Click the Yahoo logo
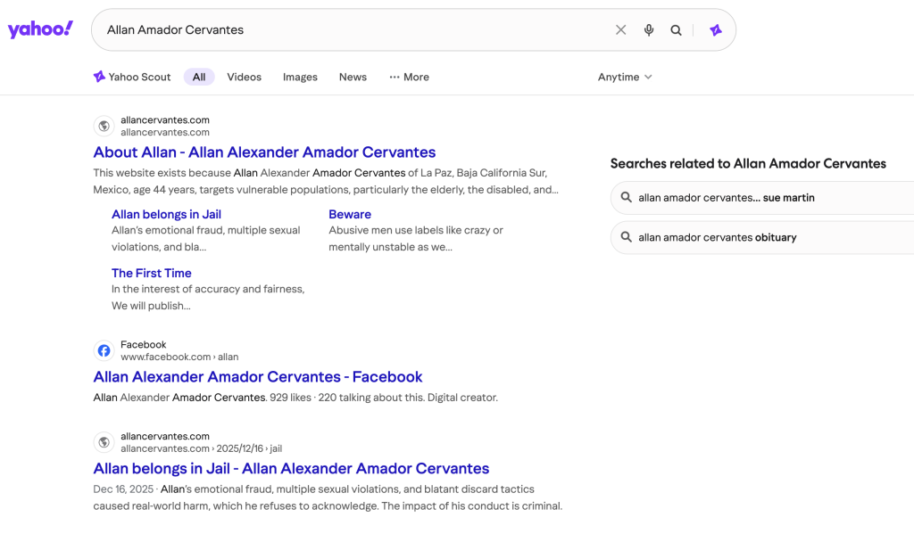Viewport: 914px width, 534px height. pos(40,29)
